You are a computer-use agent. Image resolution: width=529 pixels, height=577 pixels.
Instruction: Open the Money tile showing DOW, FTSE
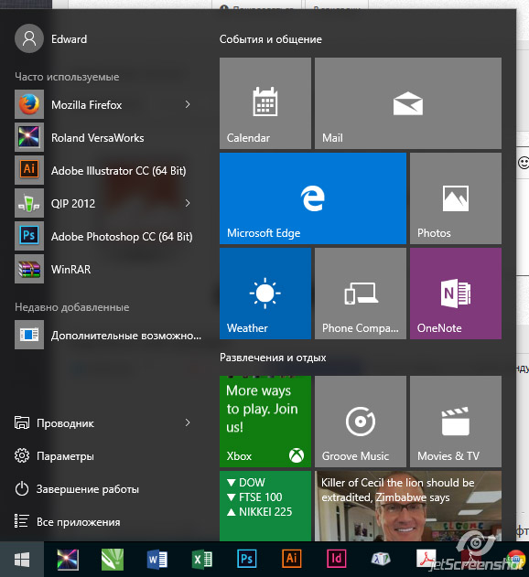click(x=265, y=506)
